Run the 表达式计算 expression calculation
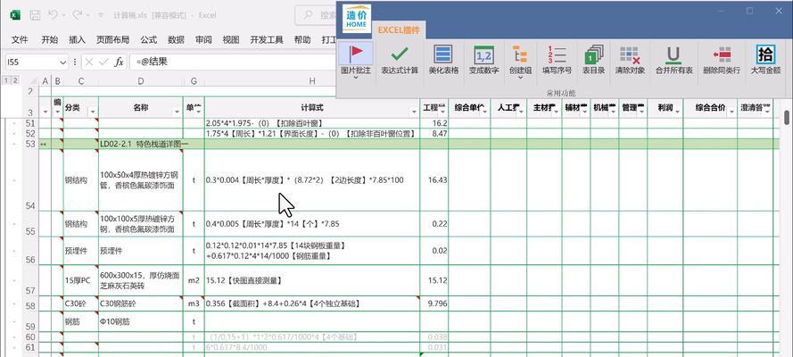The image size is (793, 357). tap(400, 60)
